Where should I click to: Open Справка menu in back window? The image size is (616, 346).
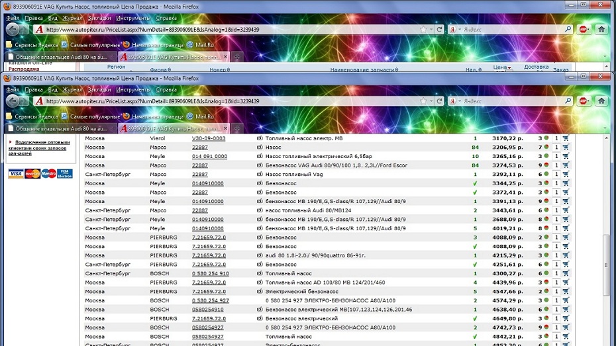(x=166, y=18)
